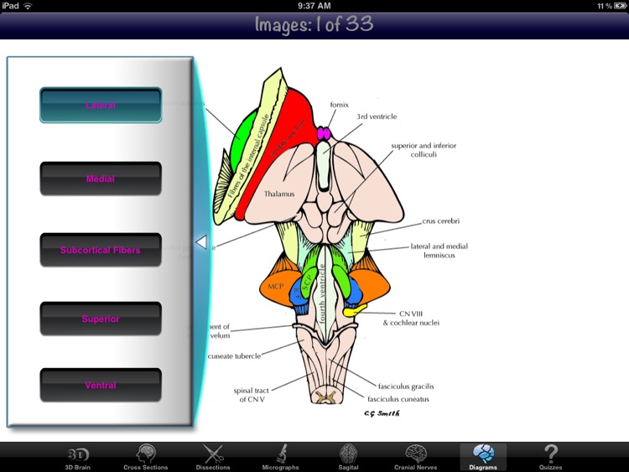This screenshot has height=472, width=629.
Task: Tap the green lentiform nucleus region
Action: [x=241, y=140]
